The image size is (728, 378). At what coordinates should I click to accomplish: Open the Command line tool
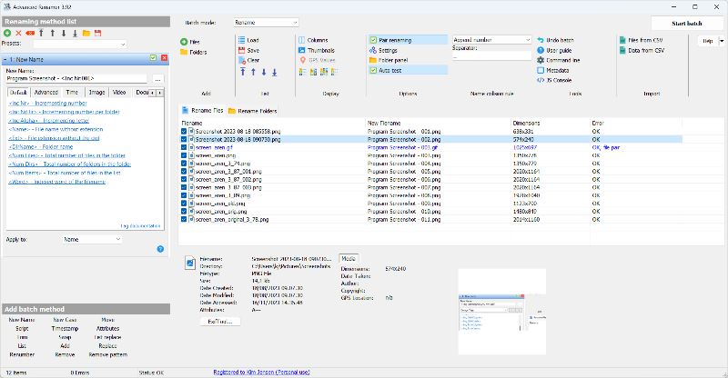541,60
